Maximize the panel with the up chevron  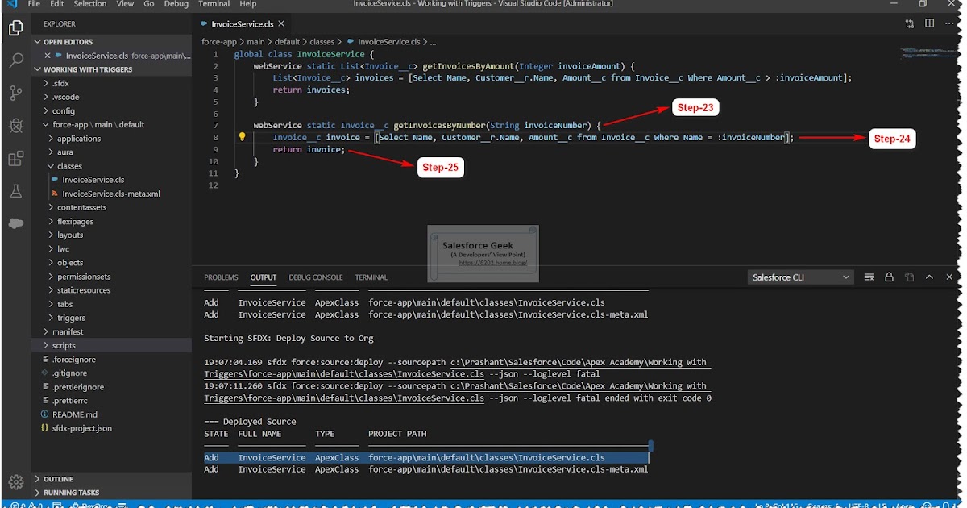(929, 277)
